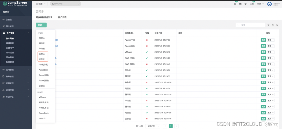The image size is (282, 129).
Task: Click in the 搜索 search field
Action: pos(250,25)
